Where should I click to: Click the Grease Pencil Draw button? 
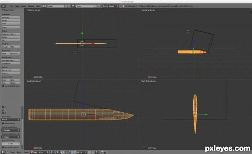pyautogui.click(x=6, y=80)
